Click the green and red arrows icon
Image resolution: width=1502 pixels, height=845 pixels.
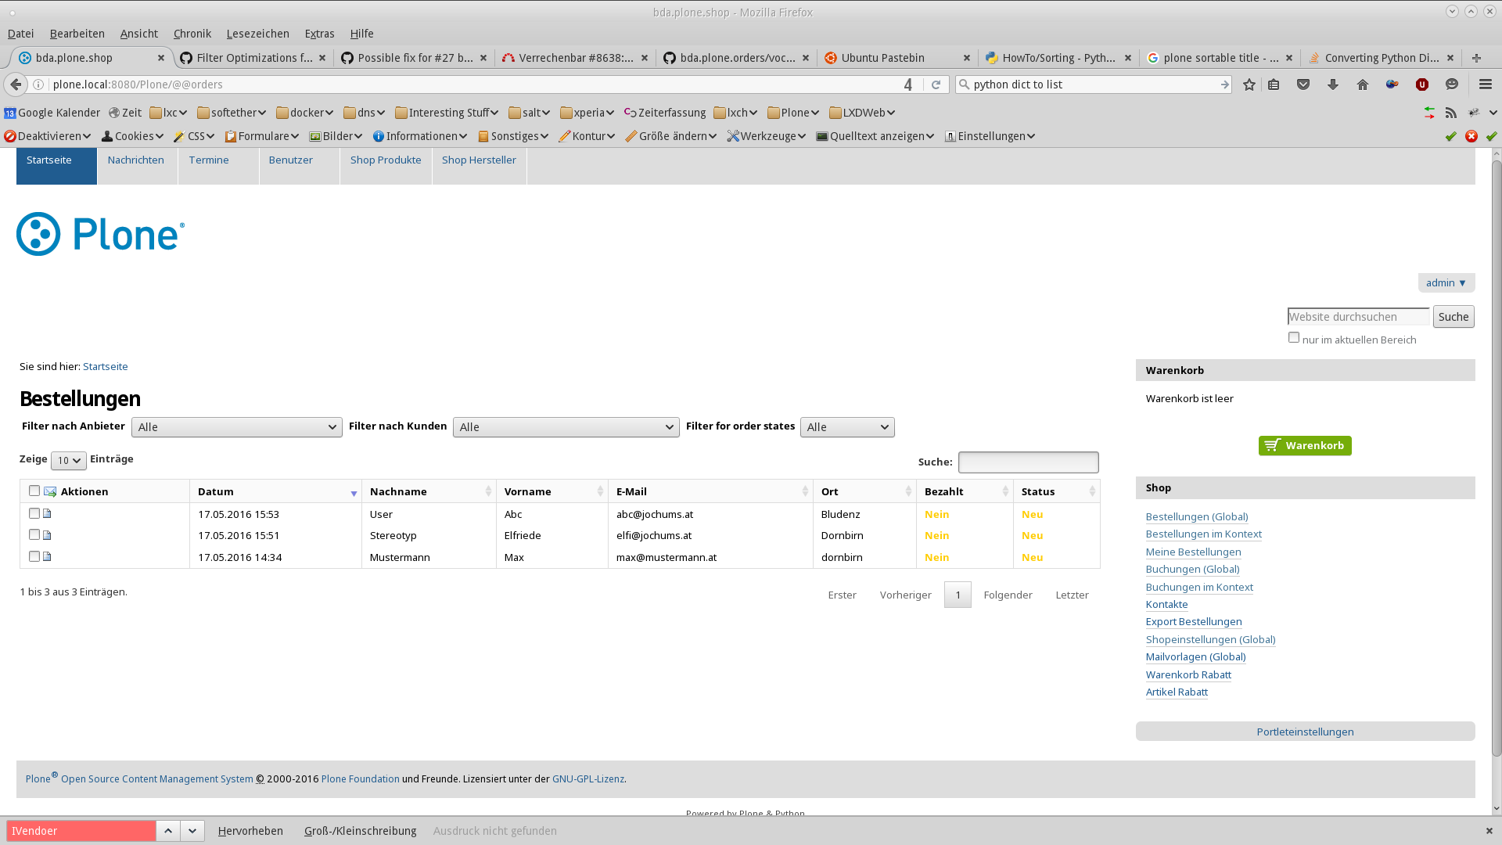[1429, 113]
